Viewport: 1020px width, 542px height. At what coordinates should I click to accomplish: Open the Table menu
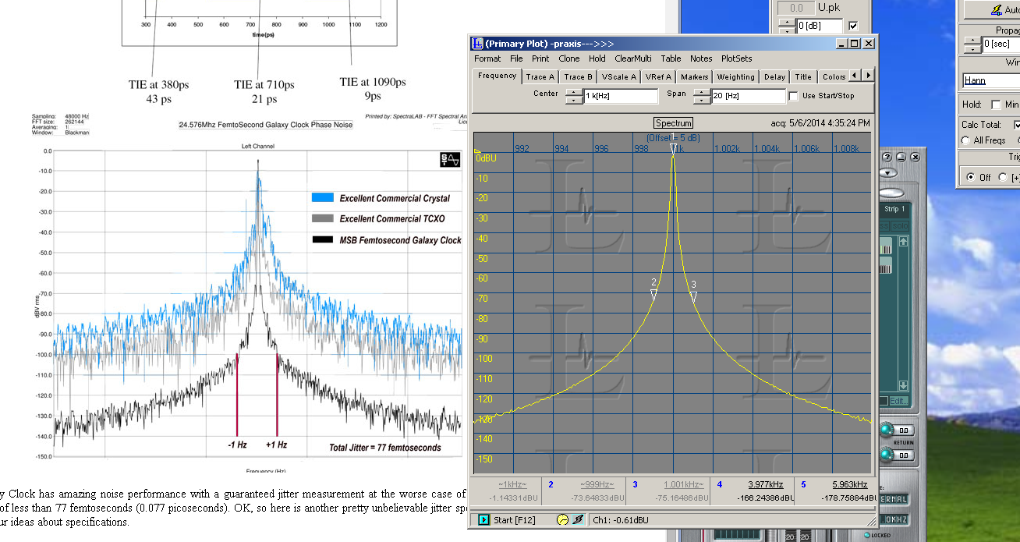tap(671, 58)
